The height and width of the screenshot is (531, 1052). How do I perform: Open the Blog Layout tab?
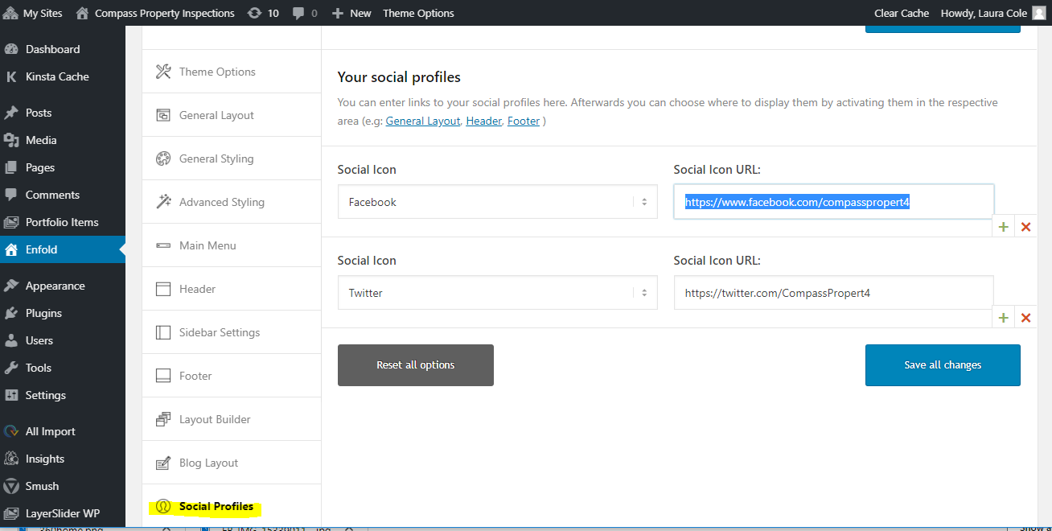click(232, 463)
